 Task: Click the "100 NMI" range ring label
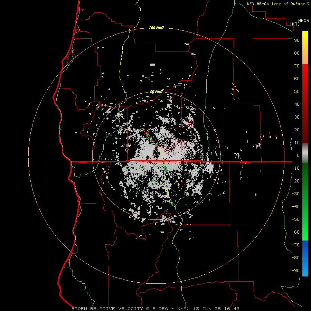click(x=156, y=28)
